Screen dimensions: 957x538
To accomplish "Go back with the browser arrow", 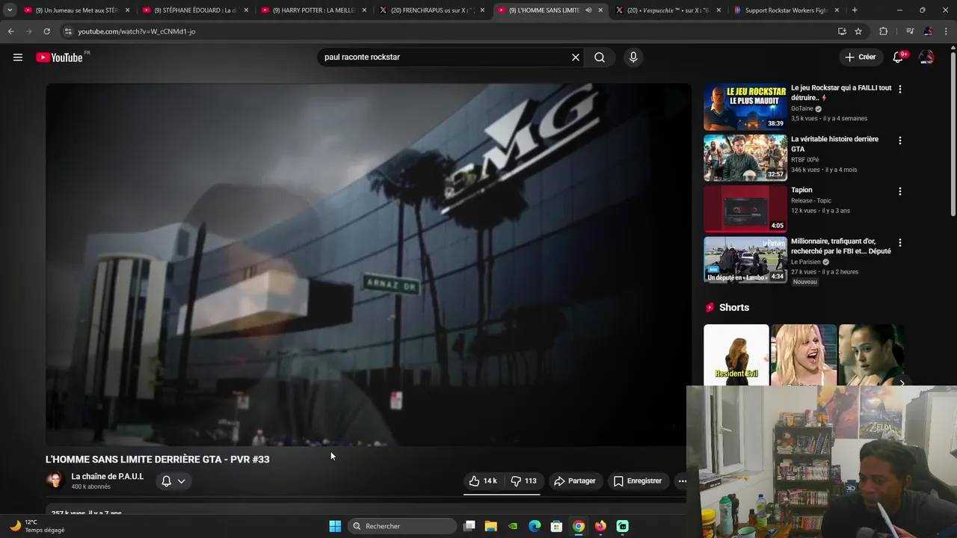I will (10, 31).
